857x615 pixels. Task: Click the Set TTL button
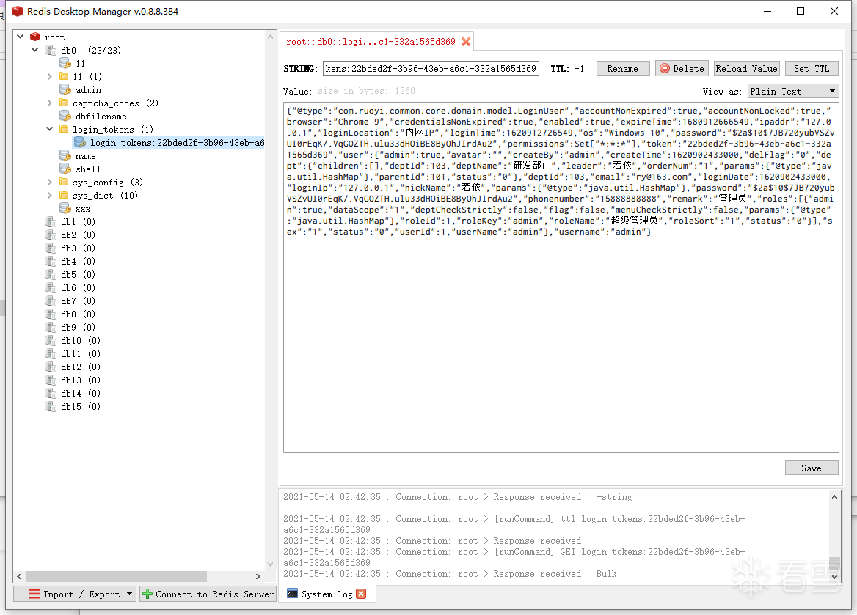pyautogui.click(x=812, y=68)
